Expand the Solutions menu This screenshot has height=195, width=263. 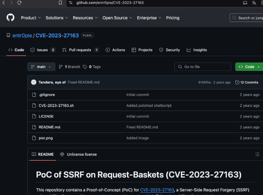coord(57,18)
